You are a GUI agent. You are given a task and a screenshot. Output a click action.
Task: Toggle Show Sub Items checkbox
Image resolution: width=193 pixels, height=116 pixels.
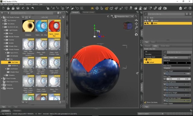(x=145, y=102)
